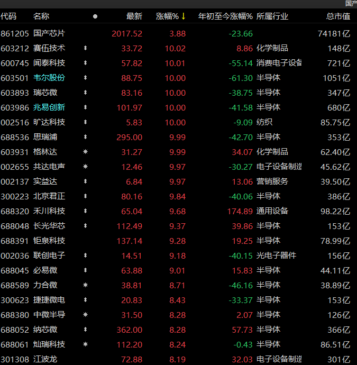
Task: Select stock name 旷达科技
Action: pyautogui.click(x=49, y=122)
